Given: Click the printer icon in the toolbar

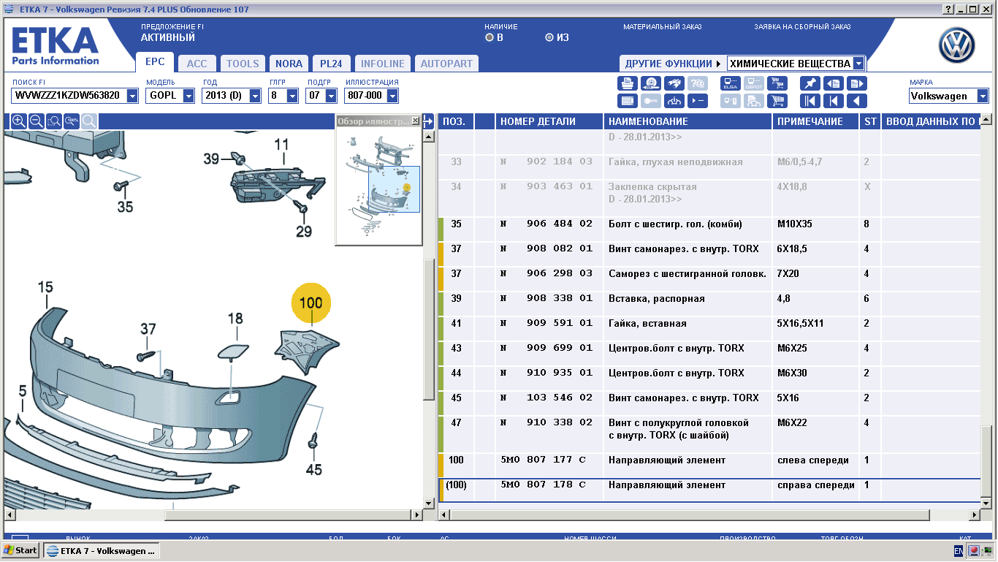Looking at the screenshot, I should tap(627, 83).
